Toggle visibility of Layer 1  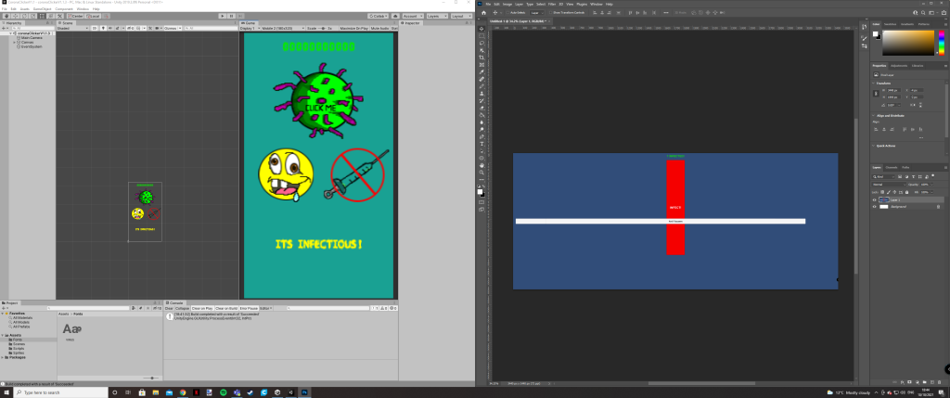pos(874,199)
